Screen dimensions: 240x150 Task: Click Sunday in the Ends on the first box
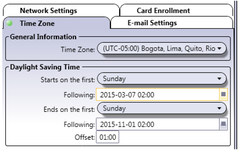[x=114, y=108]
